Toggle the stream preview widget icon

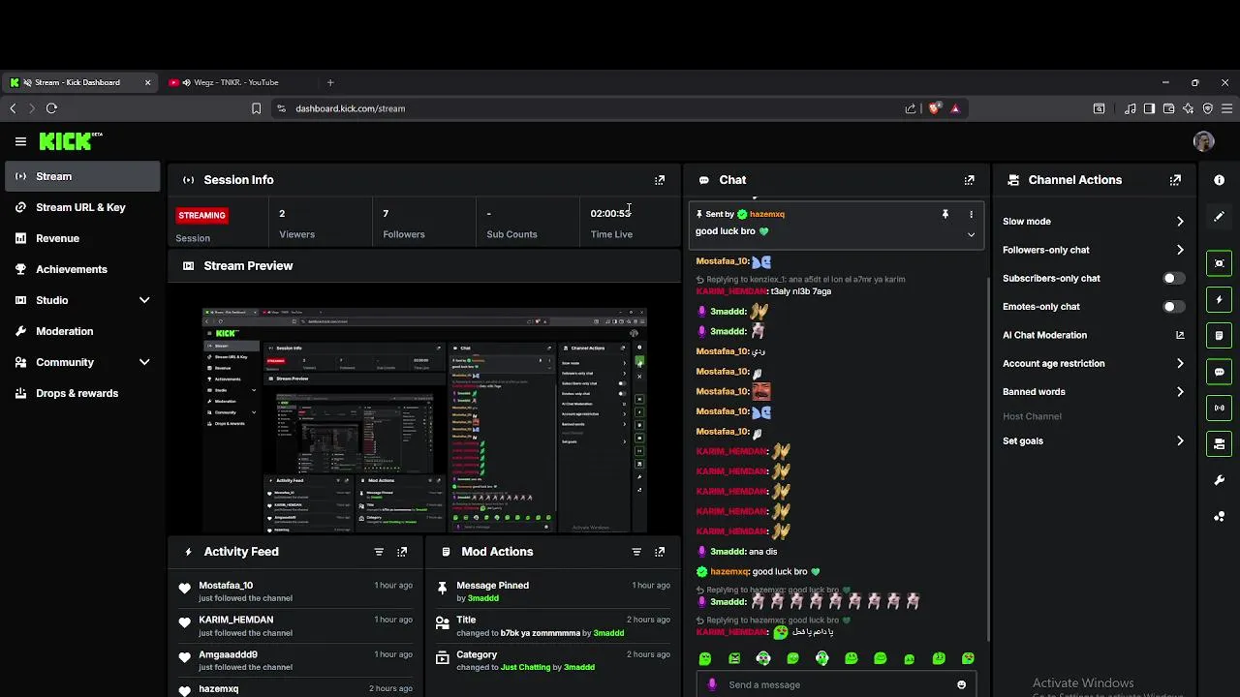coord(1219,263)
